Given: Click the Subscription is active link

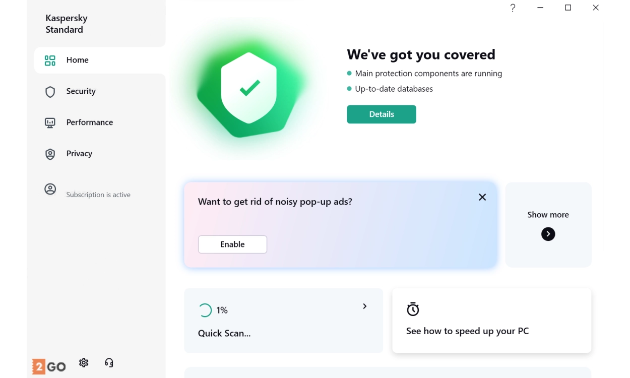Looking at the screenshot, I should [98, 195].
